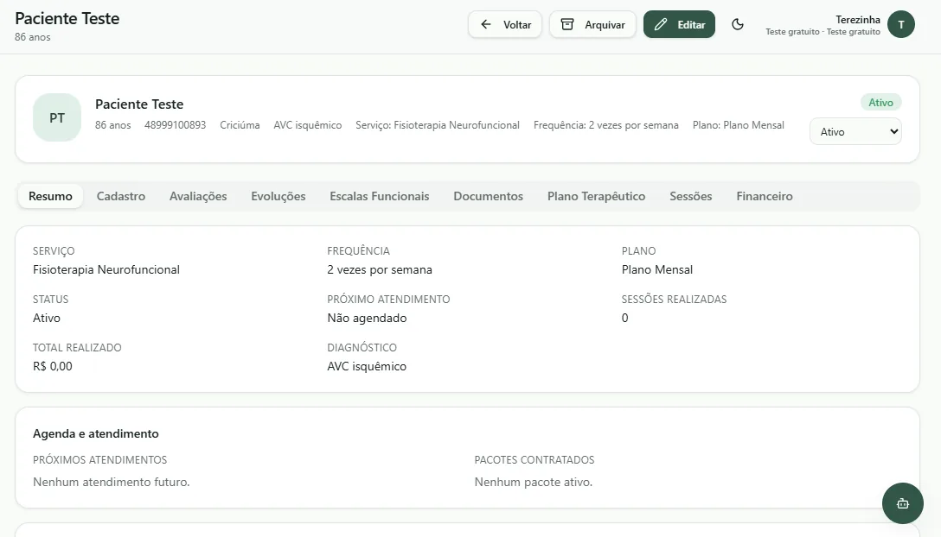Select the Resumo tab
This screenshot has height=537, width=941.
pos(50,196)
